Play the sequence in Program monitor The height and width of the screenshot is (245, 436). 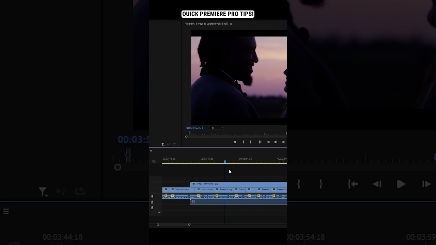tap(276, 142)
